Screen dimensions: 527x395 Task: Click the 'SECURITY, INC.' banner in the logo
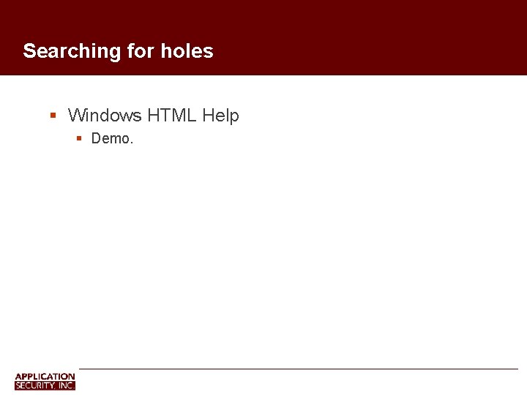point(45,385)
